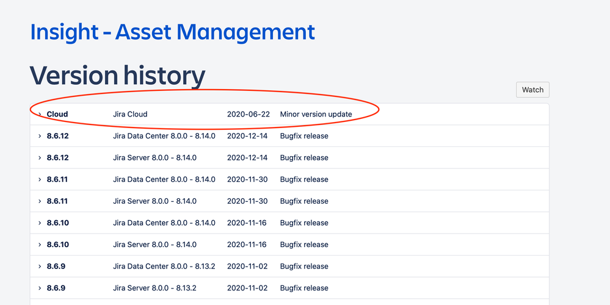This screenshot has height=305, width=610.
Task: Click 'Jira Server 8.0.0 - 8.14.0' beside 2020-12-14
Action: pyautogui.click(x=154, y=158)
